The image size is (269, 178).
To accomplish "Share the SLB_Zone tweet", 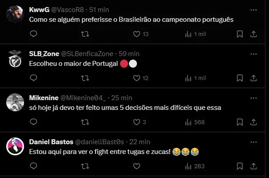I will 254,78.
